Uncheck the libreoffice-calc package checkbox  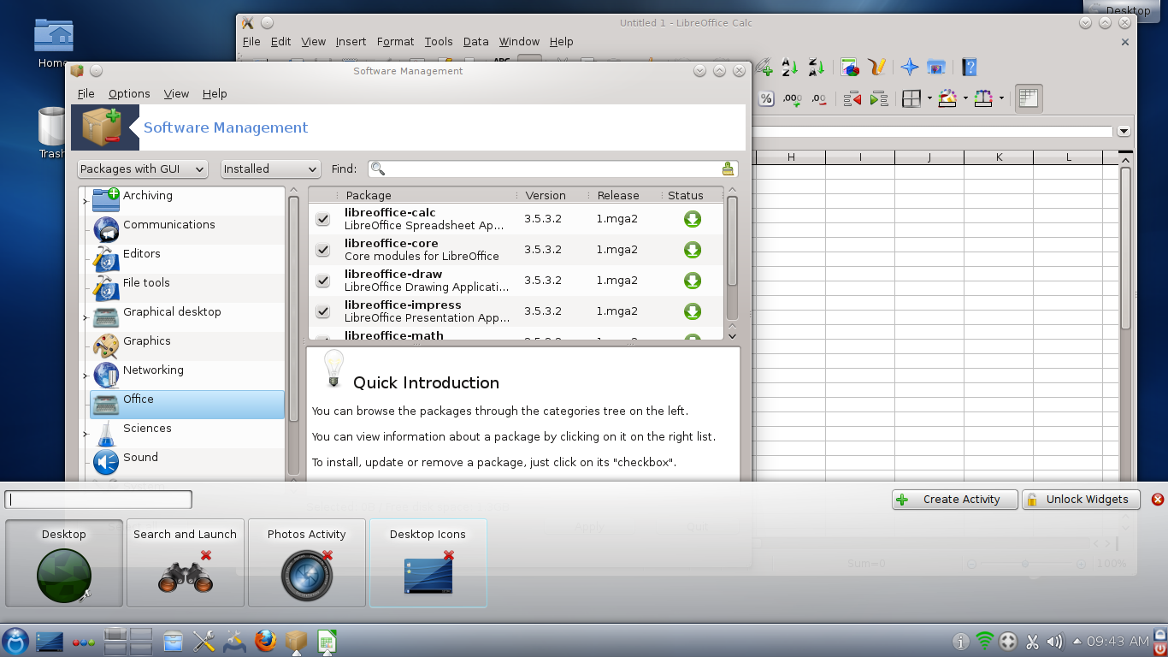tap(323, 219)
